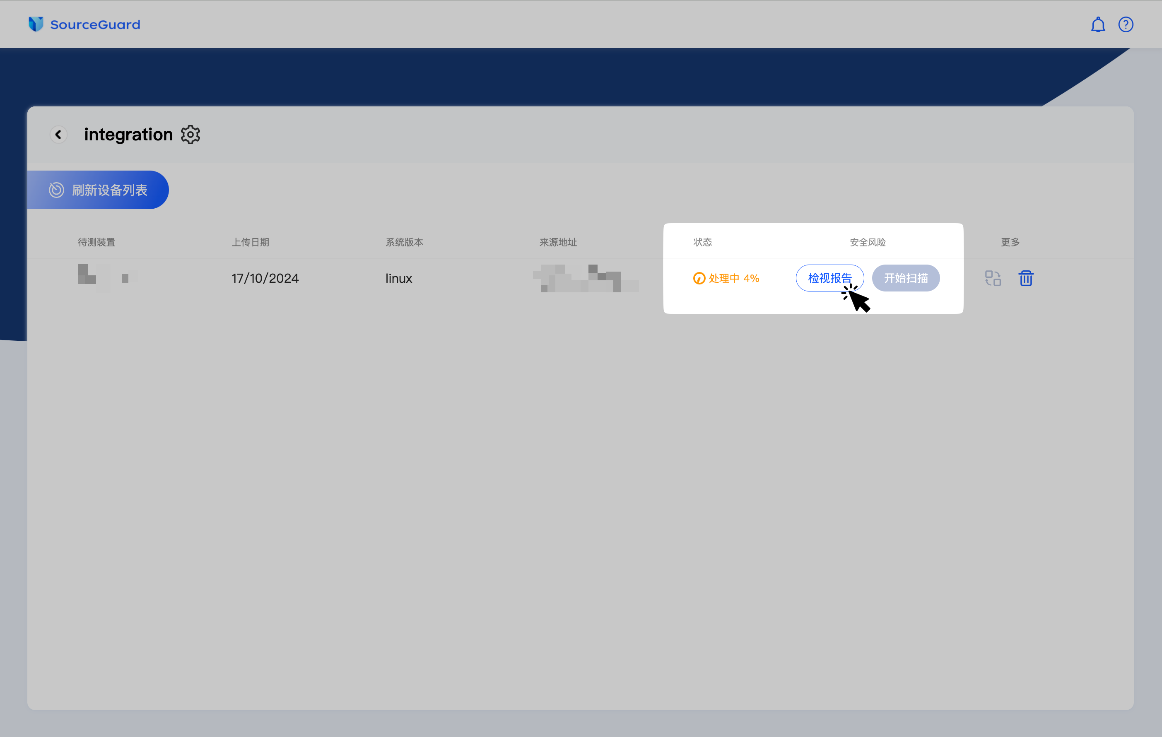Click the 待测装置 column header
The image size is (1162, 737).
[x=96, y=242]
